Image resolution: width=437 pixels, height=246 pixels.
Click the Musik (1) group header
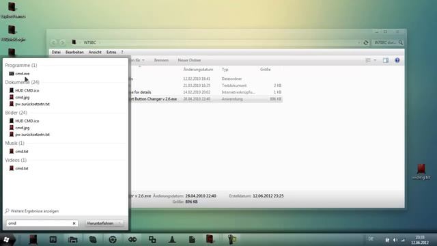coord(14,143)
